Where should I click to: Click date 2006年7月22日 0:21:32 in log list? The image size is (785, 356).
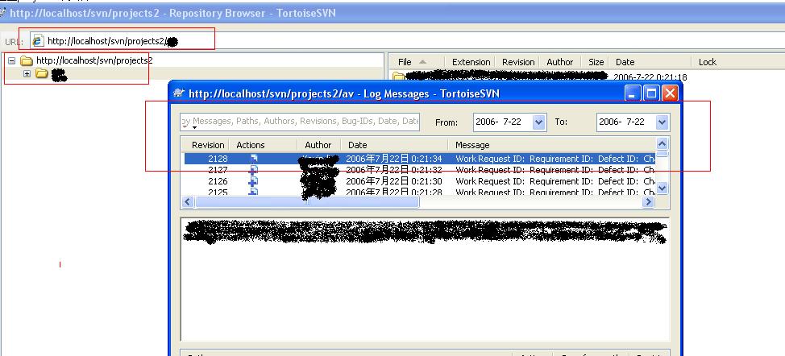tap(394, 170)
